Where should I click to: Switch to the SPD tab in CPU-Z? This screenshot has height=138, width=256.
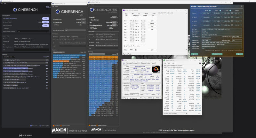139,63
